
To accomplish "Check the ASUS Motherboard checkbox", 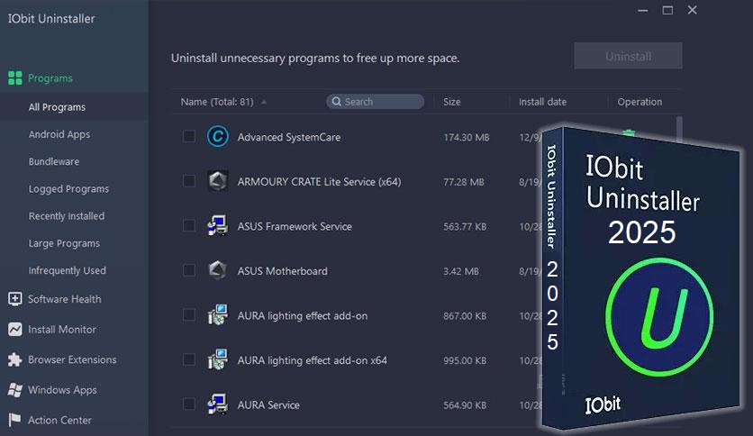I will click(189, 270).
